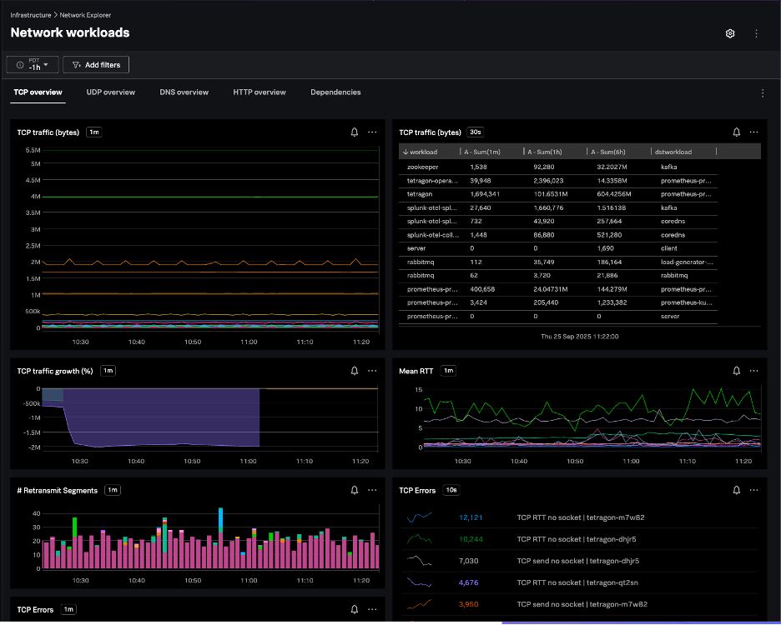Sort table by the workload column header
Screen dimensions: 781x625
tap(424, 152)
